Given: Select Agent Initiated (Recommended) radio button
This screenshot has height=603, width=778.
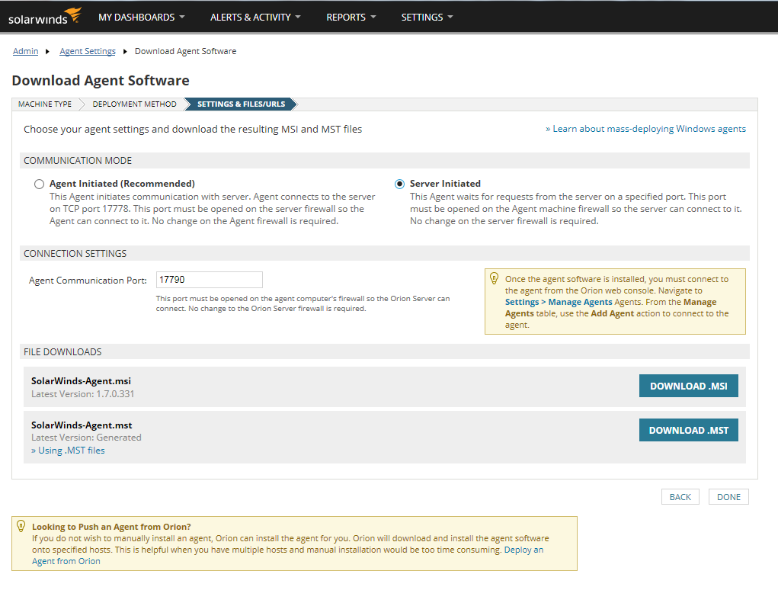Looking at the screenshot, I should coord(39,184).
